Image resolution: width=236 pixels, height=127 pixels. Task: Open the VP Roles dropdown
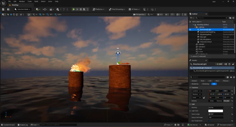click(x=134, y=9)
